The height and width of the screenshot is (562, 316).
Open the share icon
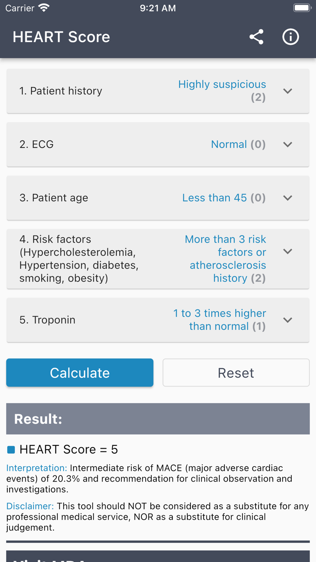coord(256,37)
